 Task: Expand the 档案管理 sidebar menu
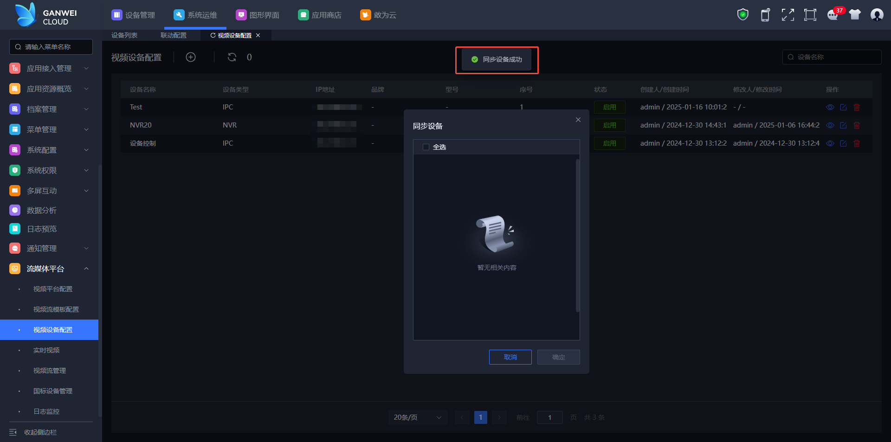pyautogui.click(x=49, y=109)
